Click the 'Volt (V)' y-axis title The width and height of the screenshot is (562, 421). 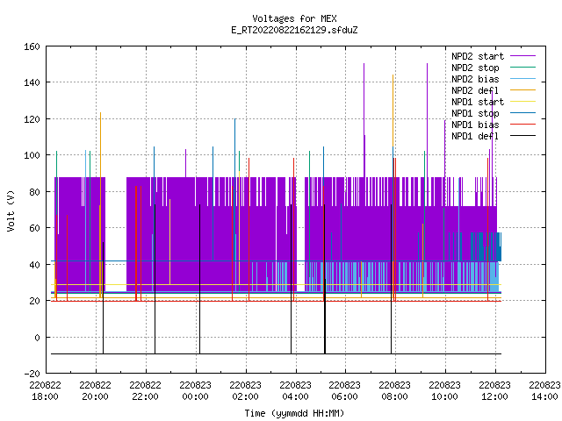pyautogui.click(x=11, y=210)
